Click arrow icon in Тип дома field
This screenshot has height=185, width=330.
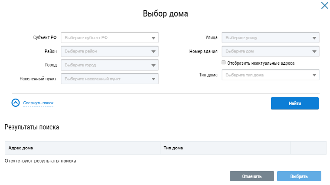(x=314, y=76)
